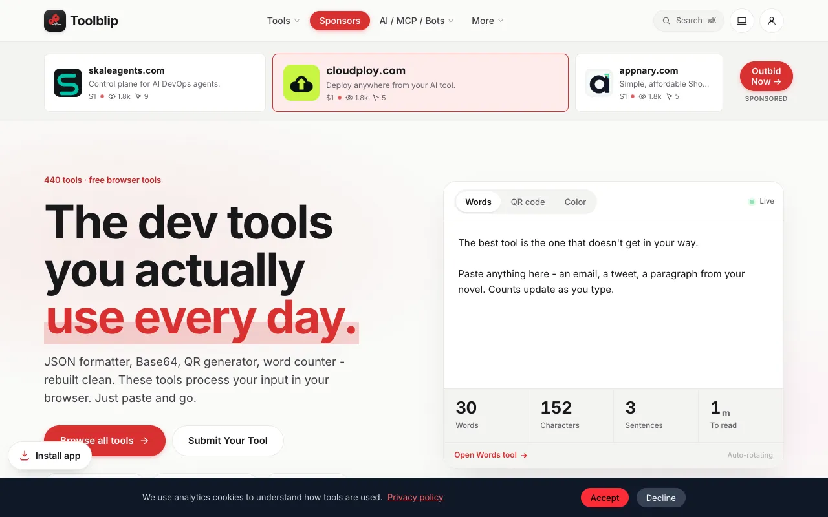Open the skaleagents.com sponsor title
Screen dimensions: 828x517
[127, 70]
